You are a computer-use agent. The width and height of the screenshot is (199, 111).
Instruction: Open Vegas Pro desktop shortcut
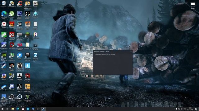pyautogui.click(x=20, y=26)
